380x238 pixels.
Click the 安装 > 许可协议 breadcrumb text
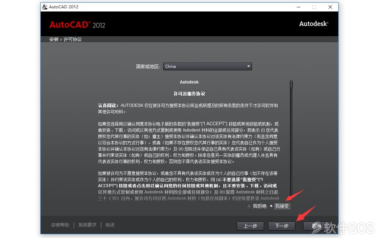[x=65, y=40]
